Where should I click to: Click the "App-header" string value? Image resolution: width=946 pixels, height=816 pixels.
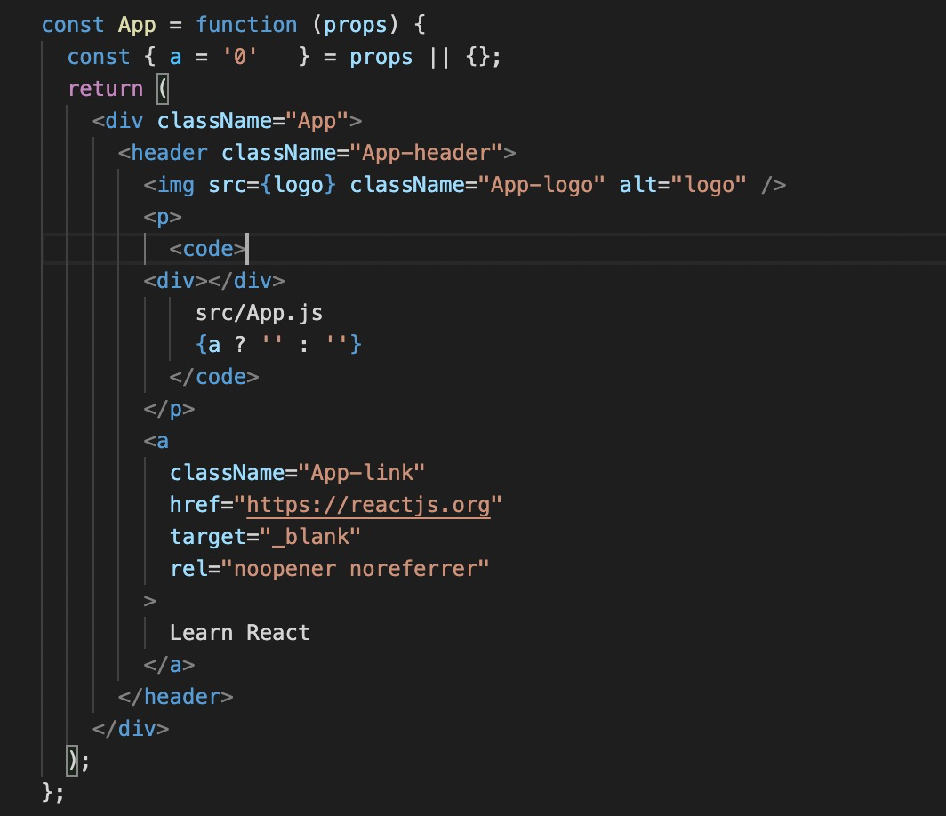tap(426, 153)
